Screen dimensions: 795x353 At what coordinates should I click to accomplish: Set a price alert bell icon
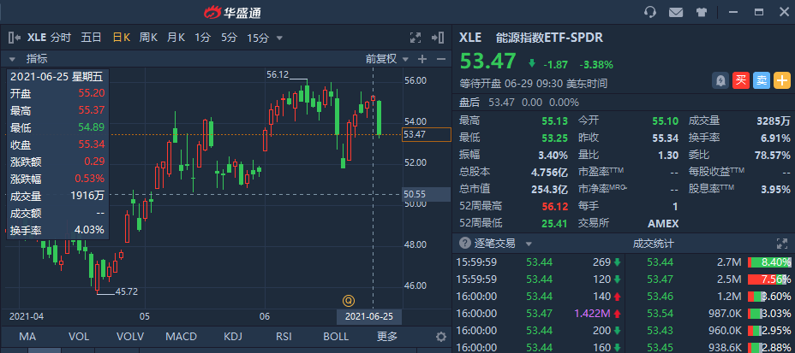(720, 79)
